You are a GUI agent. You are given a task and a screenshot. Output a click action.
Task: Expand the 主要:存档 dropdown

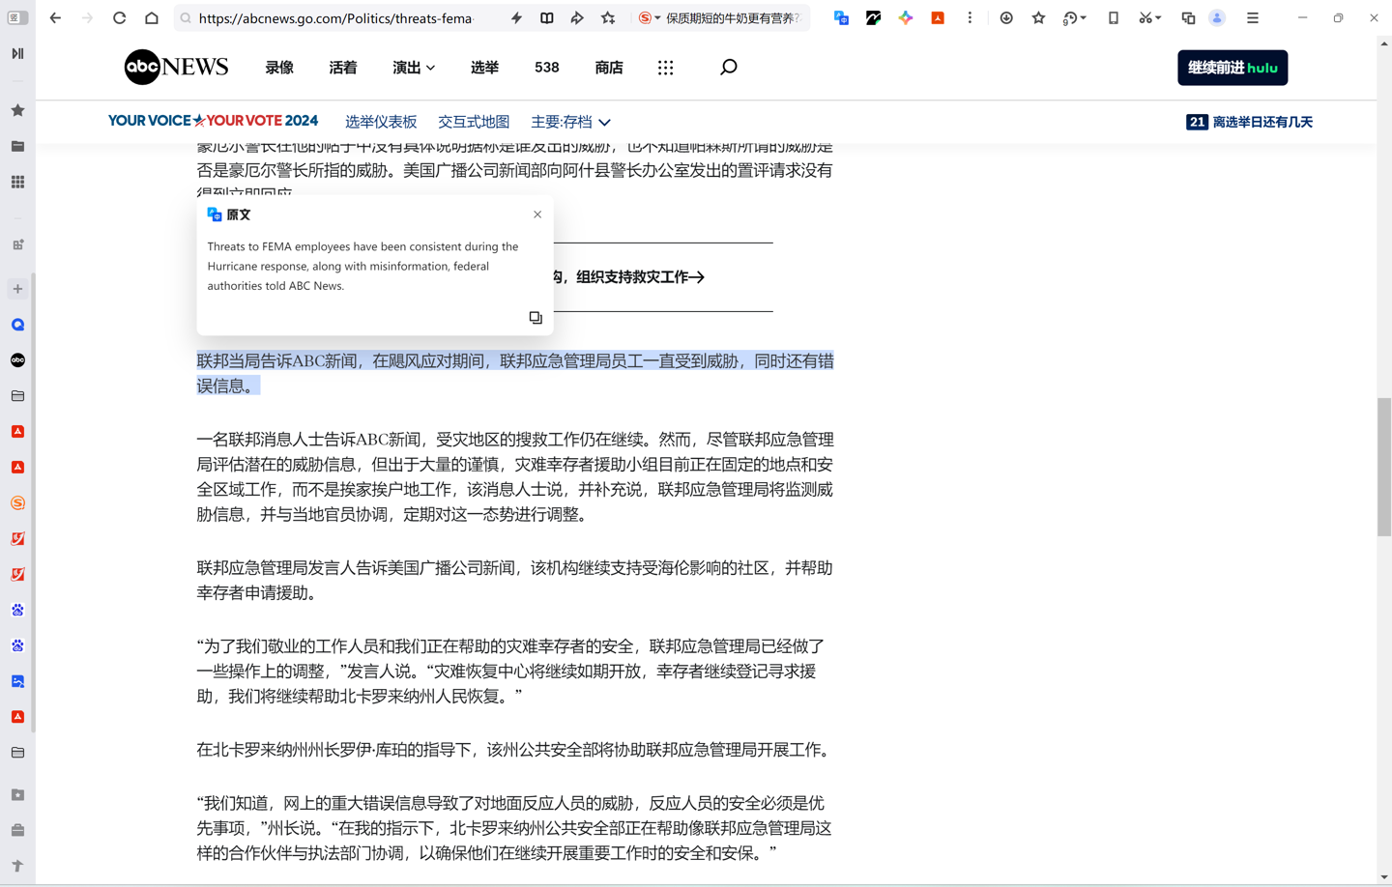[570, 123]
